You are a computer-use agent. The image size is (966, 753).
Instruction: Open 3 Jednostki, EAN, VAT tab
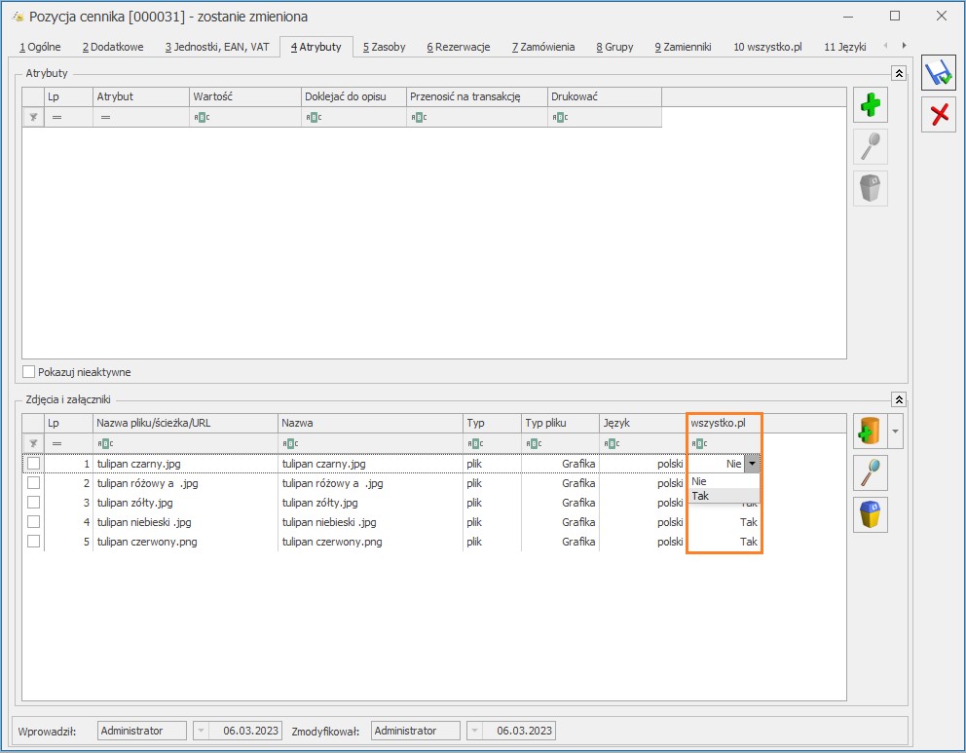tap(217, 47)
